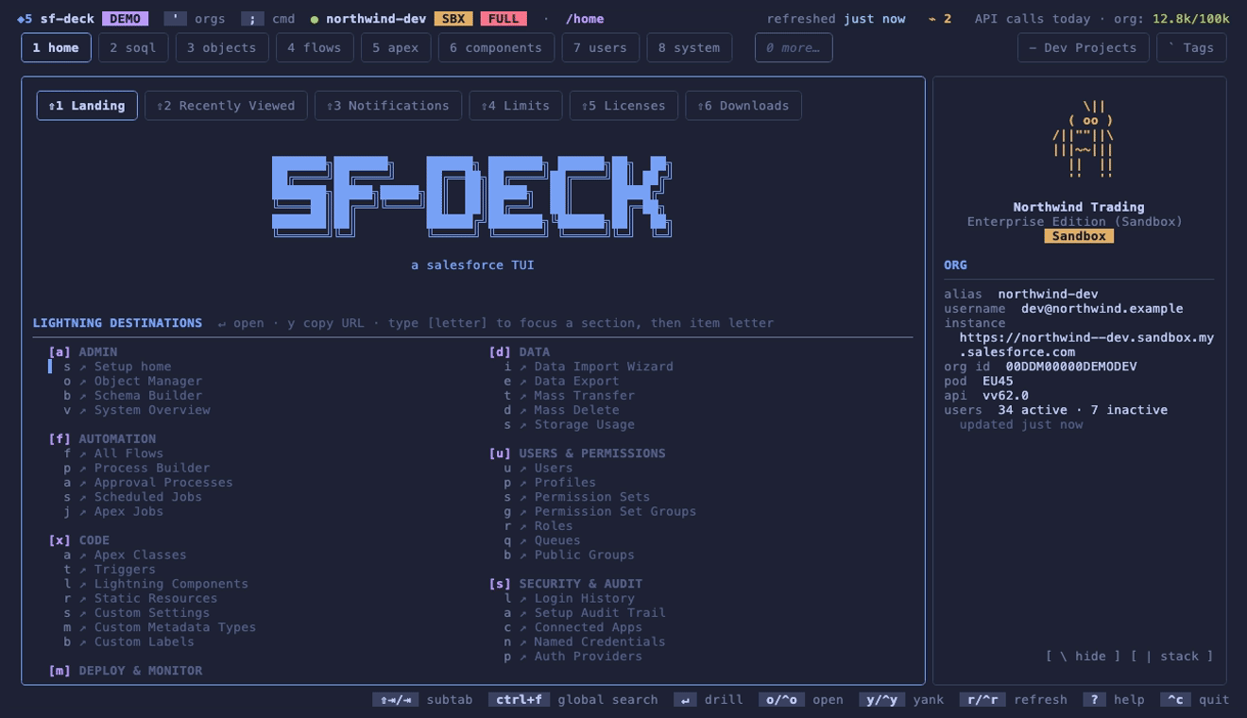Viewport: 1247px width, 718px height.
Task: Open Storage Usage destination
Action: [x=570, y=425]
